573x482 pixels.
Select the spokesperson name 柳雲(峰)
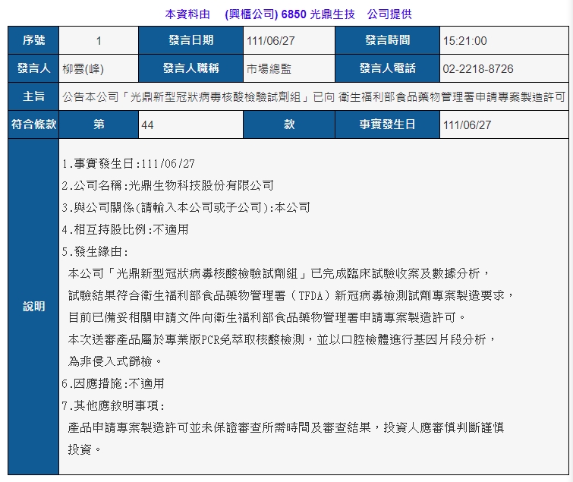(x=85, y=68)
